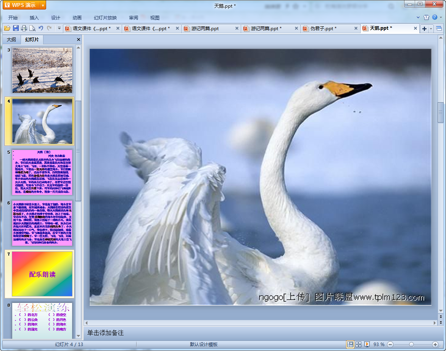The image size is (446, 351).
Task: Expand the quick access toolbar customize dropdown
Action: (59, 28)
